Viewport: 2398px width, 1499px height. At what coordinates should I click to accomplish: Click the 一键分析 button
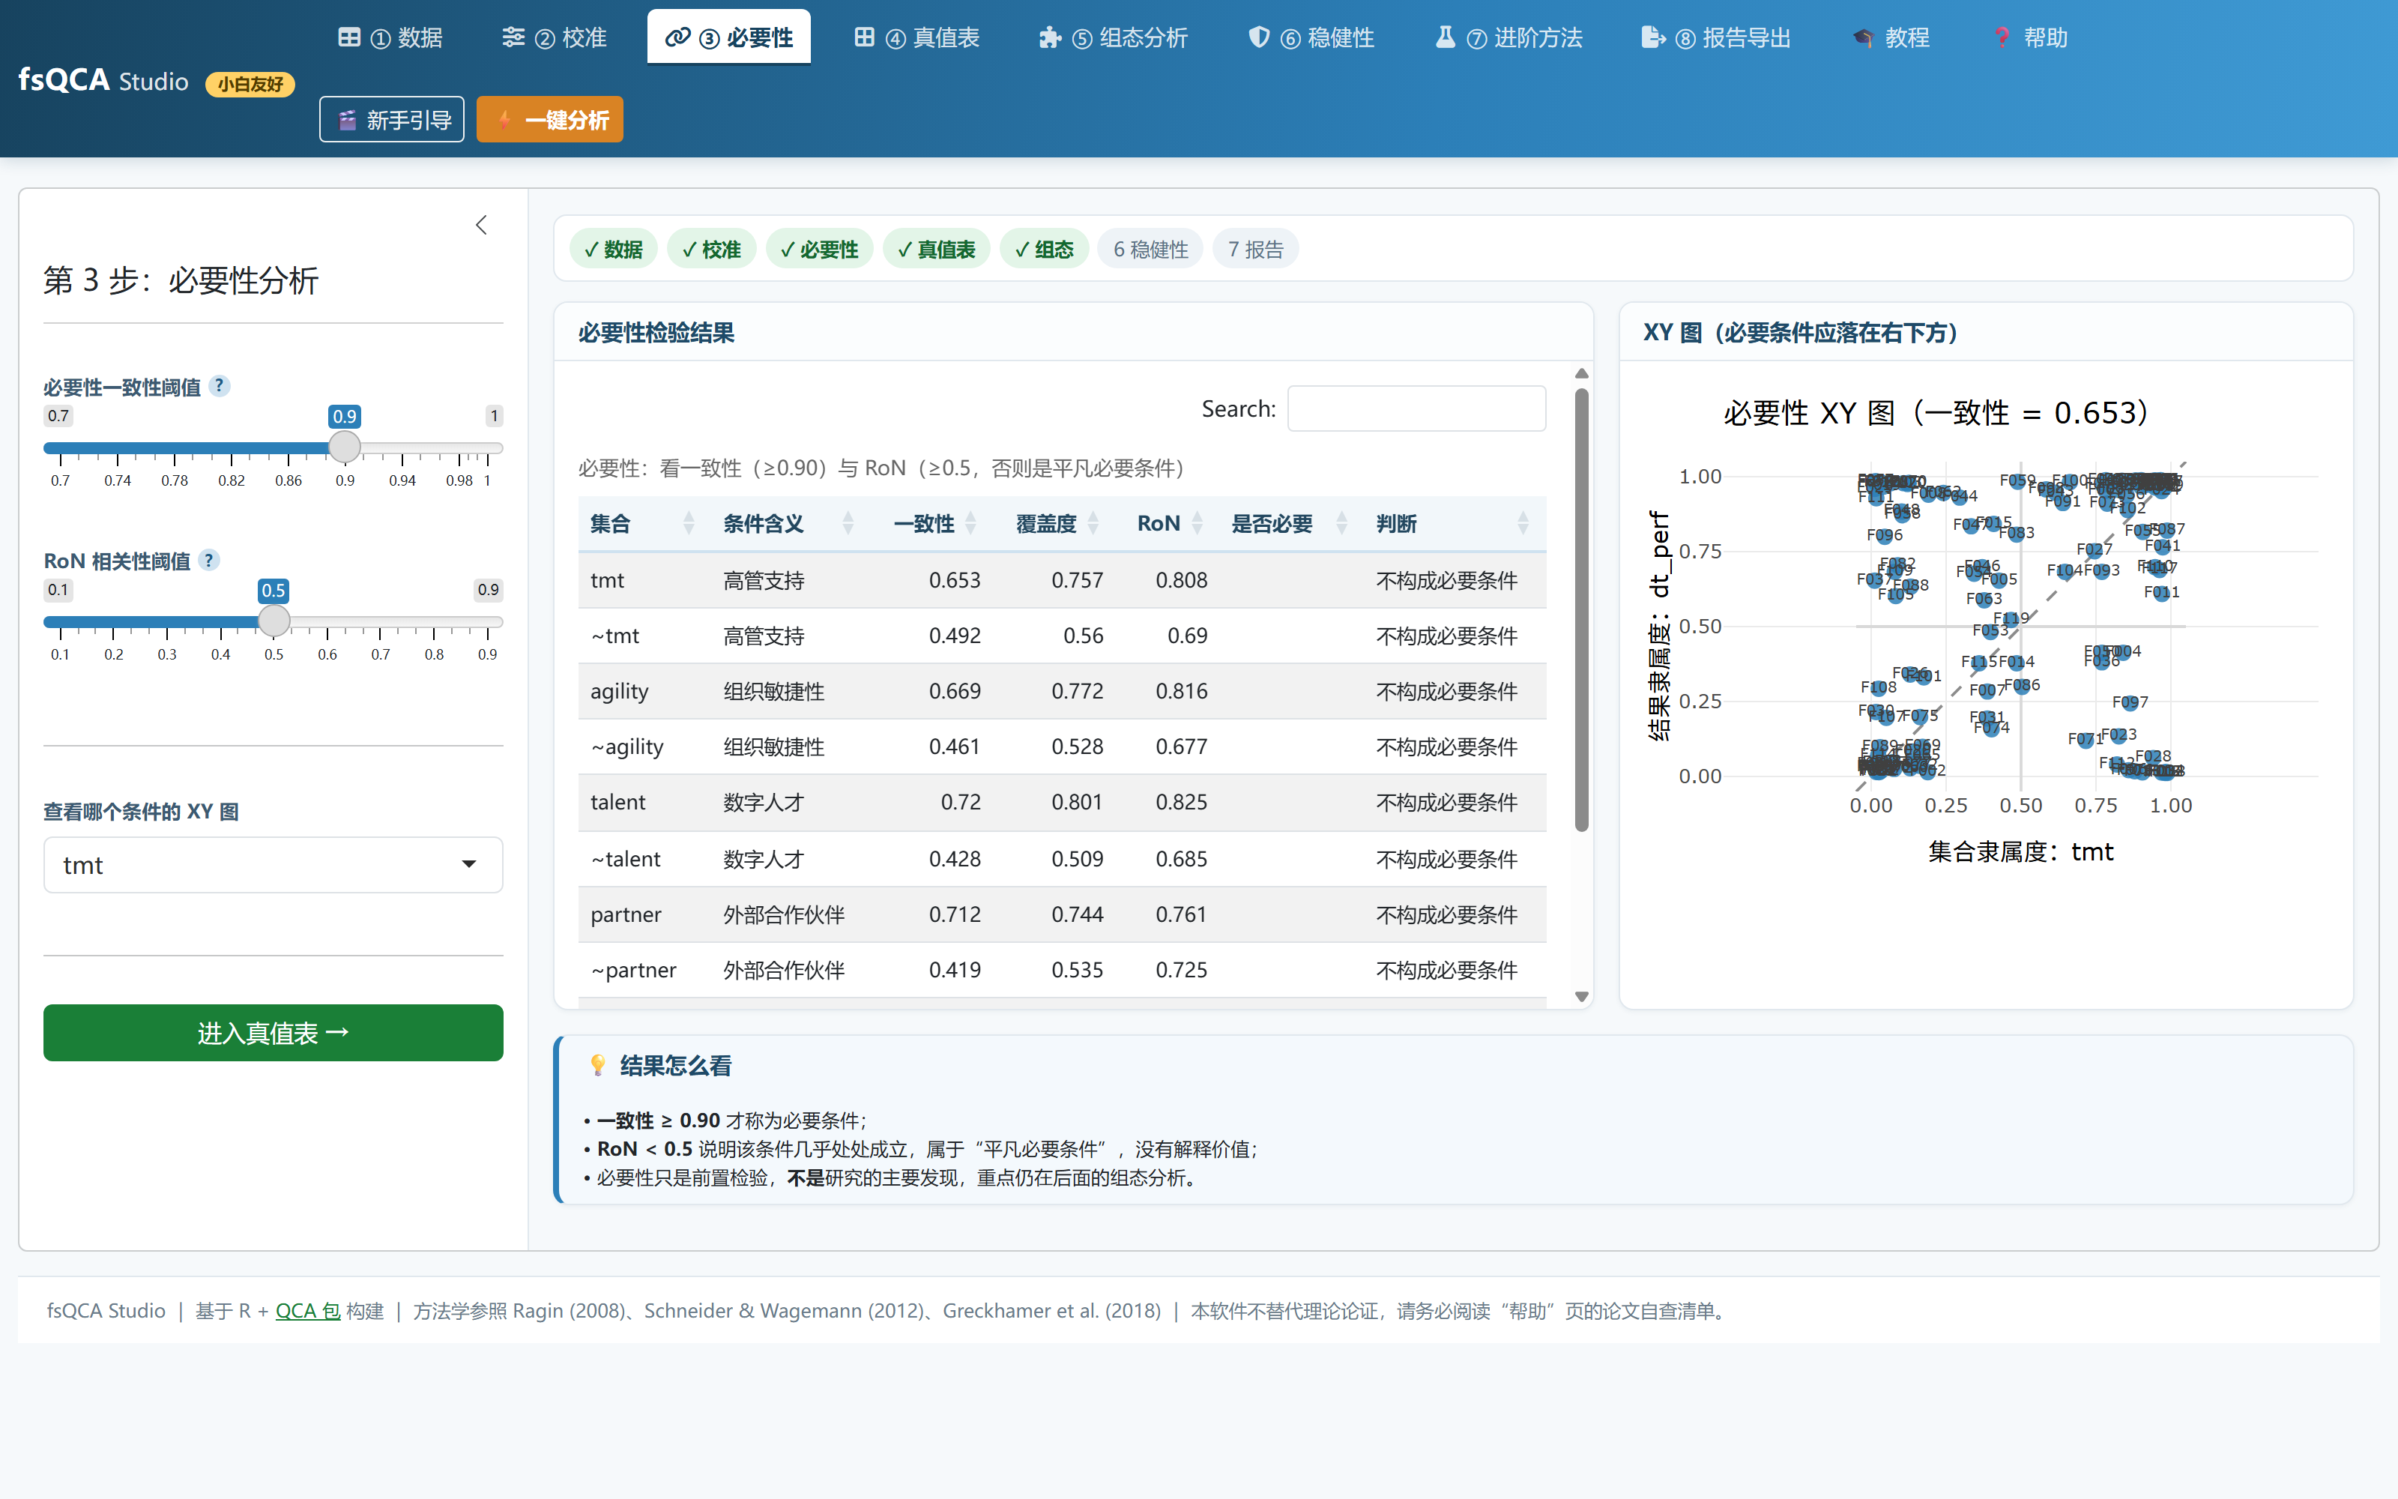pyautogui.click(x=550, y=120)
